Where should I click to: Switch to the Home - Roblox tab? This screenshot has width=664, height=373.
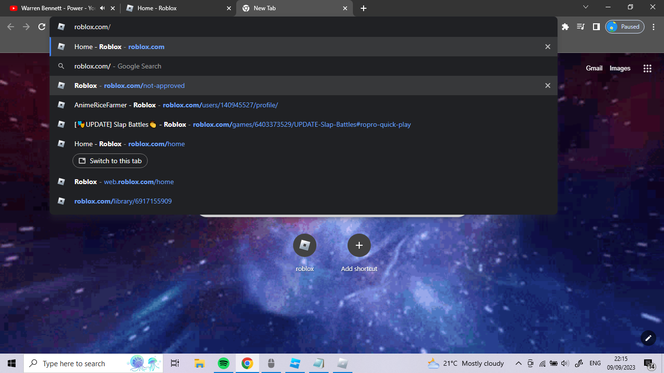[178, 8]
